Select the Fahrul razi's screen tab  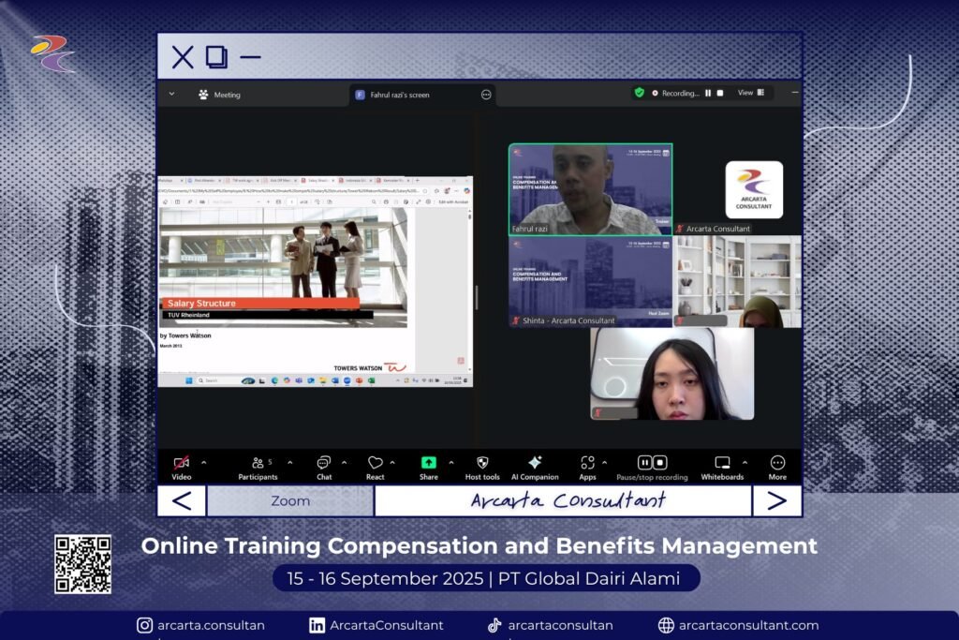pos(399,95)
